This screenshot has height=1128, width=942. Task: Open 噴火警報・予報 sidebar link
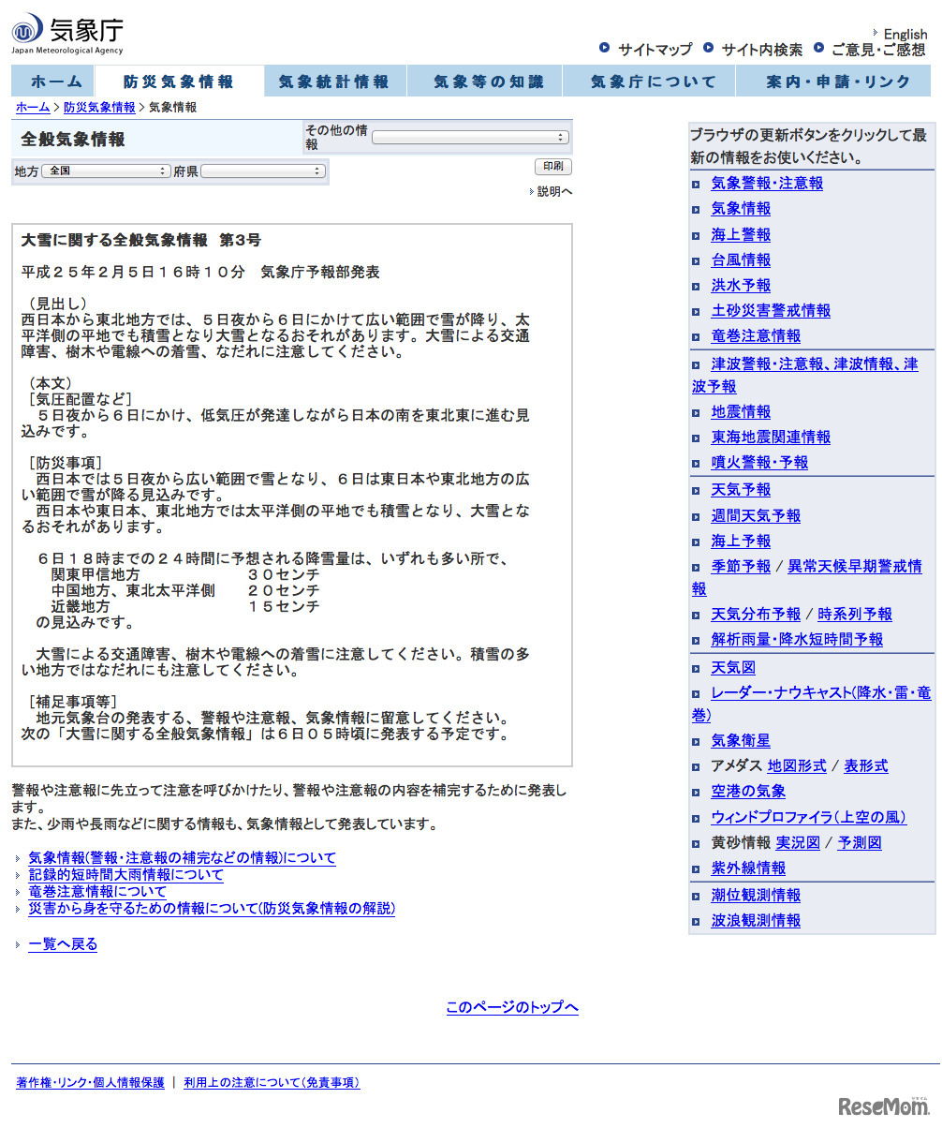point(759,463)
